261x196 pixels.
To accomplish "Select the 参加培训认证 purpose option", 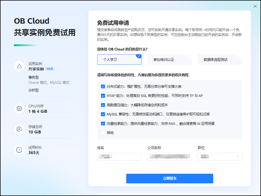I will pos(170,60).
